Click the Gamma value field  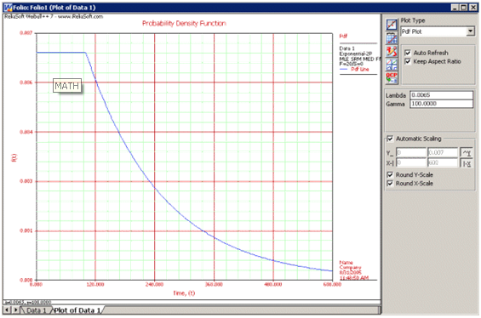pos(441,104)
